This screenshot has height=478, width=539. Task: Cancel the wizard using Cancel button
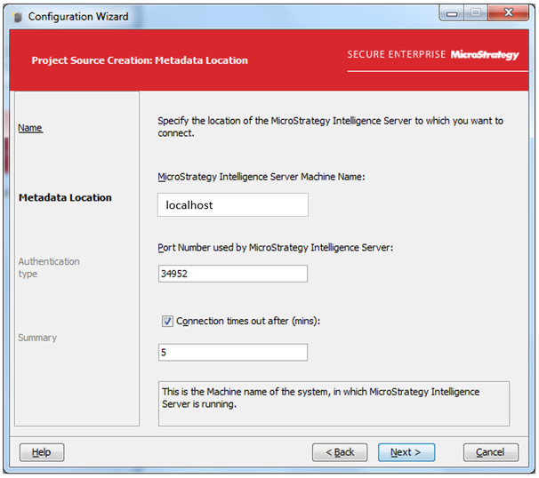coord(490,452)
